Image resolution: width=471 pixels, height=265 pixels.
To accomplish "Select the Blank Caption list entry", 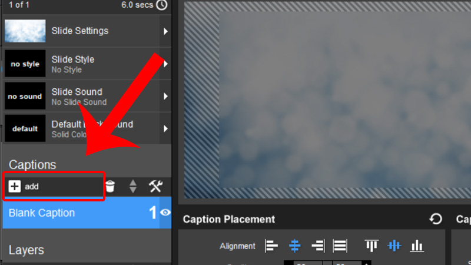I will [x=71, y=213].
